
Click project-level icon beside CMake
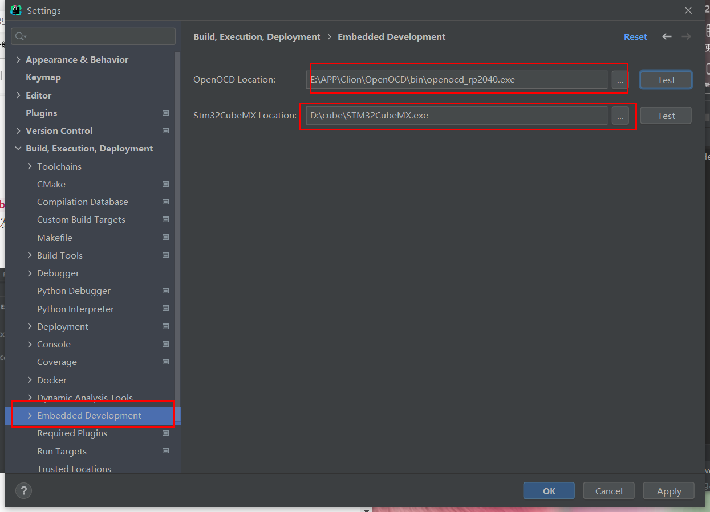click(165, 184)
